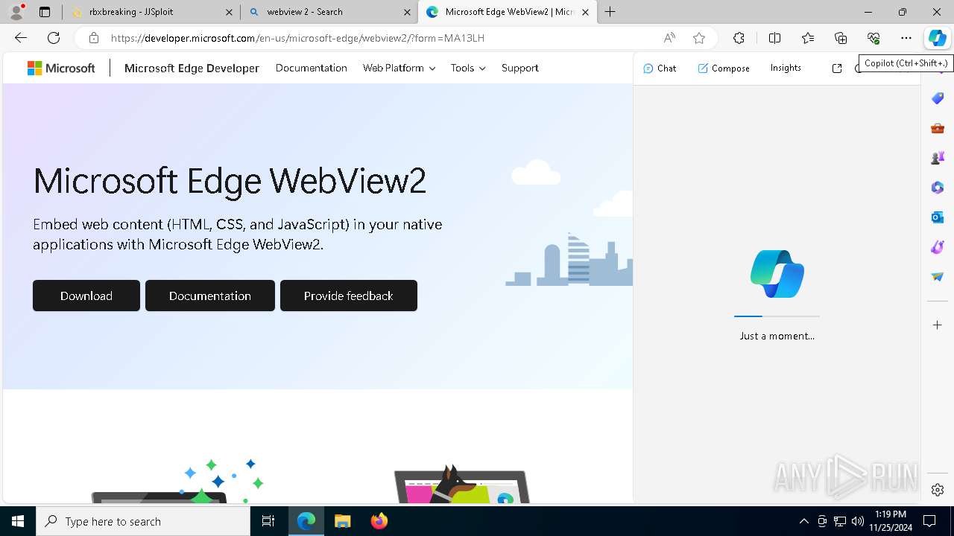Screen dimensions: 954x536
Task: Add this page to favorites star
Action: pyautogui.click(x=698, y=38)
